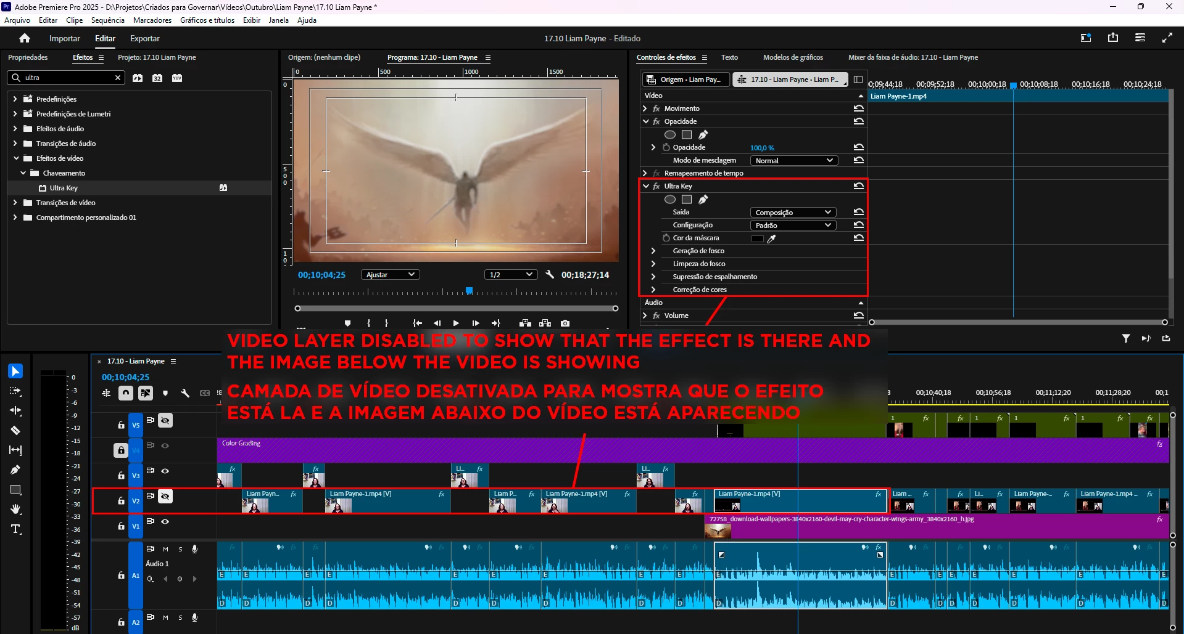
Task: Click the filter properties funnel icon
Action: click(1126, 338)
